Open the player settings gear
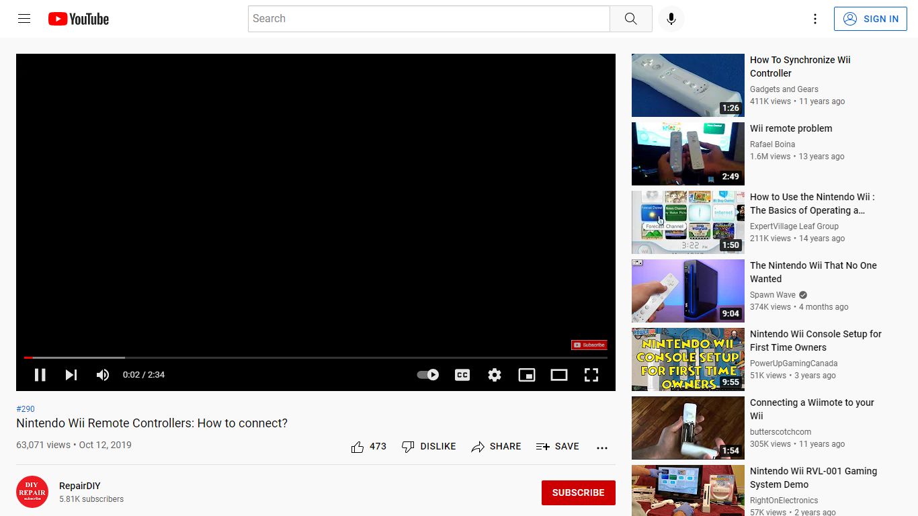This screenshot has width=918, height=516. pos(495,375)
